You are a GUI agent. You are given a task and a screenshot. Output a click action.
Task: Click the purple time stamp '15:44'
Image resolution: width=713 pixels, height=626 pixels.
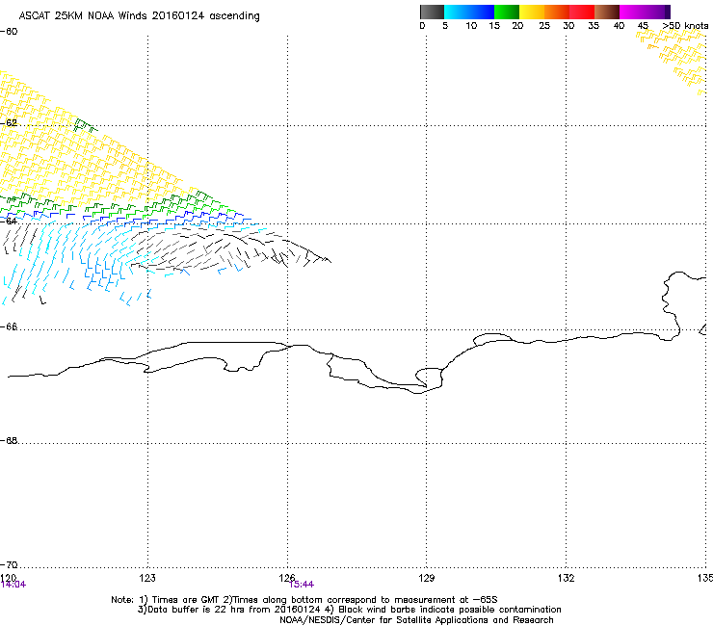pos(302,585)
